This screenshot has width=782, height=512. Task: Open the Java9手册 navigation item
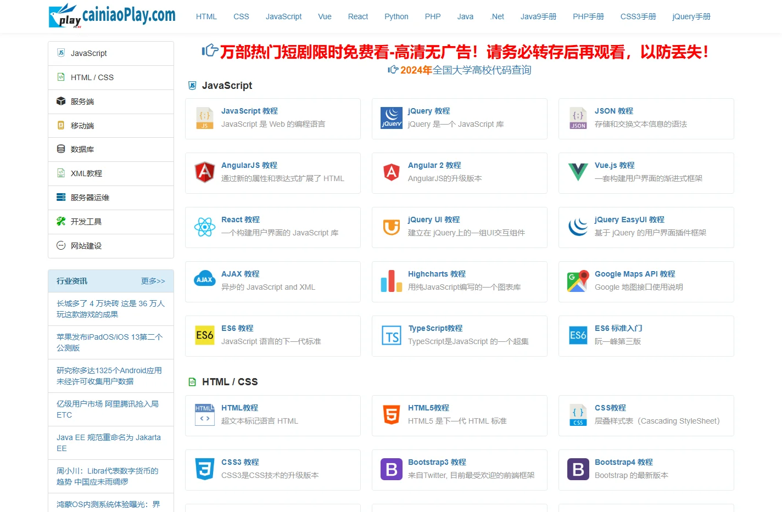pos(538,16)
